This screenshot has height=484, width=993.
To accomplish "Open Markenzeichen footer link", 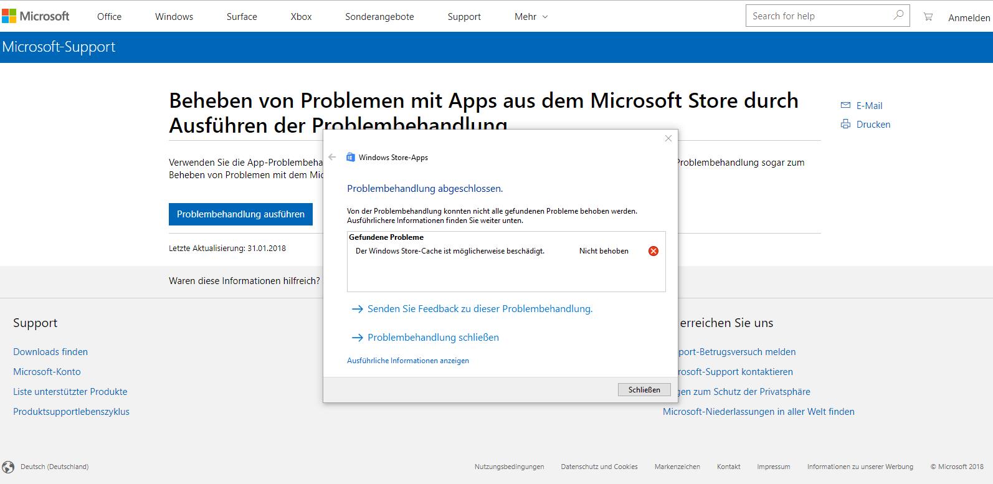I will (x=677, y=467).
